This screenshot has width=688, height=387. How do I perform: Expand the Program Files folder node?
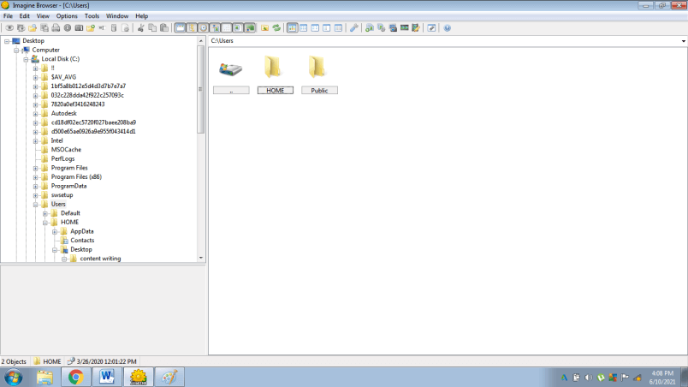coord(36,168)
